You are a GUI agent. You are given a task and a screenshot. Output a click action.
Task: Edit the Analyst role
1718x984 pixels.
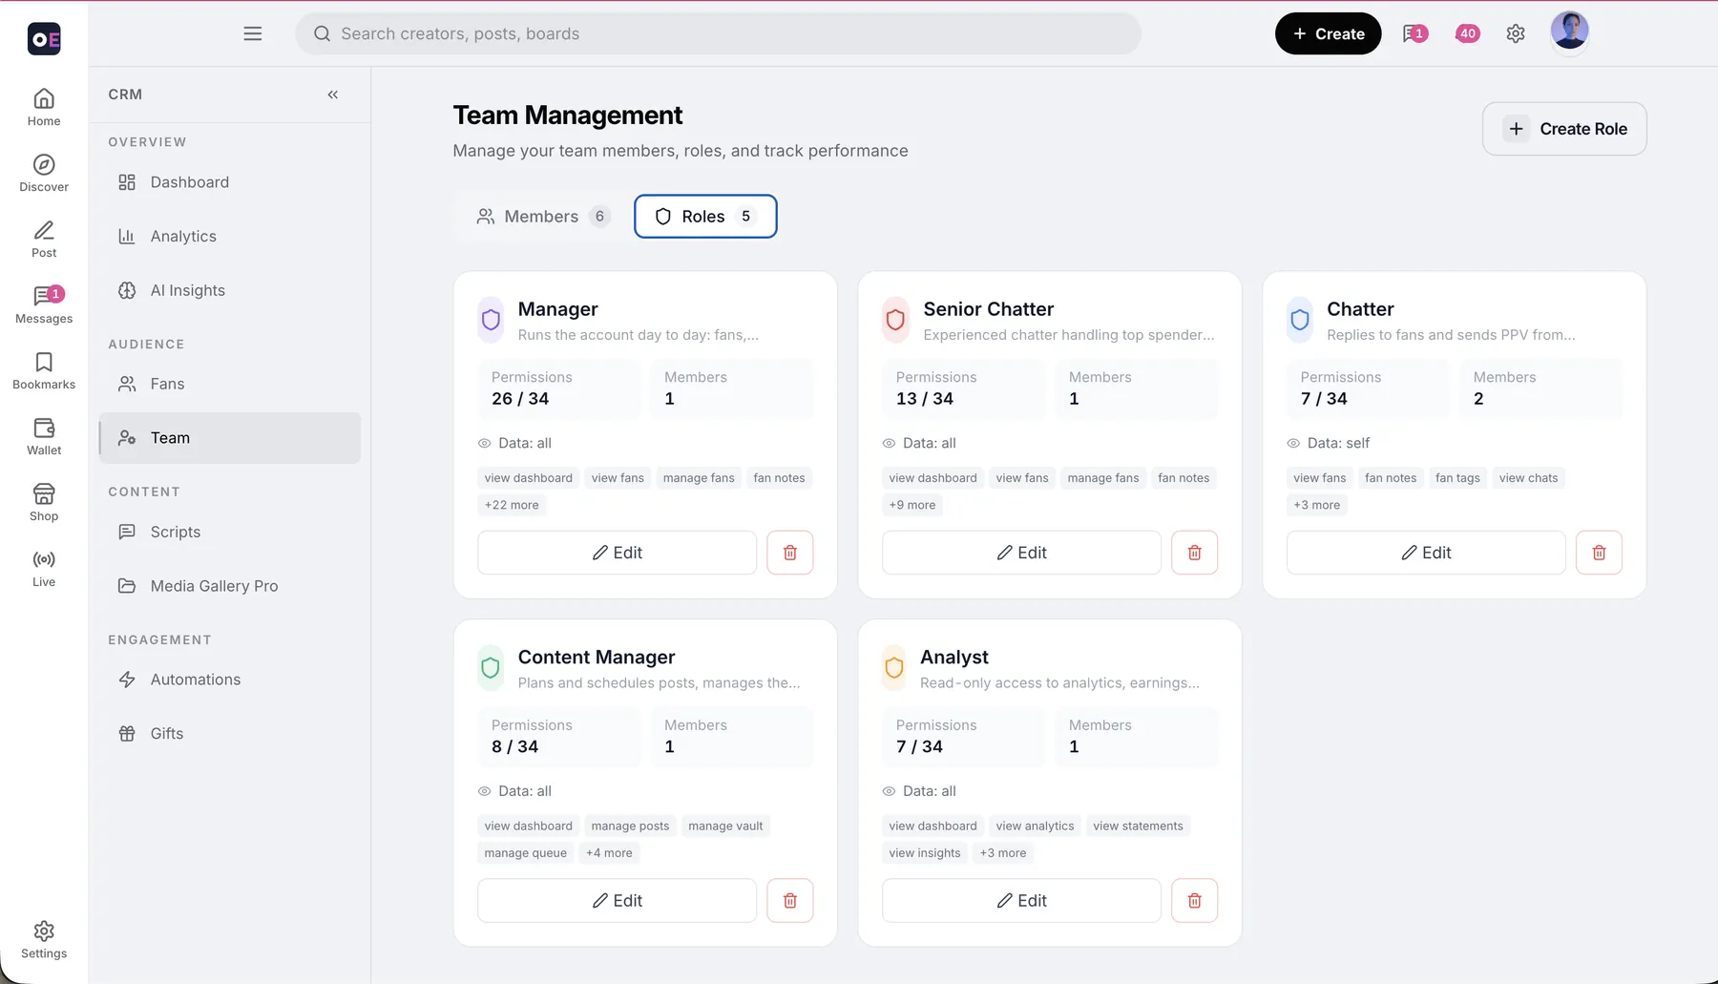click(x=1021, y=901)
